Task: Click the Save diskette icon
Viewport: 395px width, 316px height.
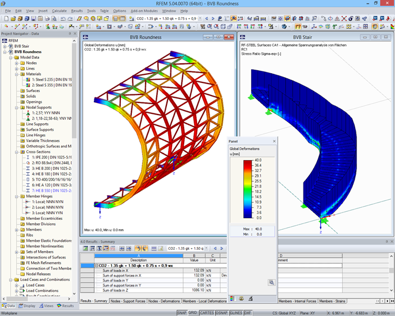Action: pos(33,18)
